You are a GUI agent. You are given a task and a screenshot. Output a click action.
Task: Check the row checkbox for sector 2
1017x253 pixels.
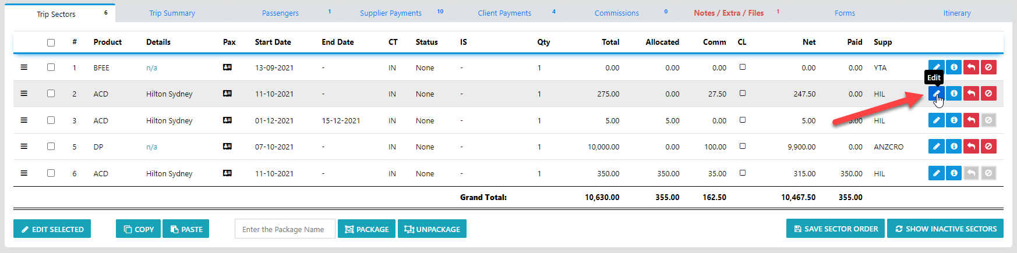pos(51,94)
